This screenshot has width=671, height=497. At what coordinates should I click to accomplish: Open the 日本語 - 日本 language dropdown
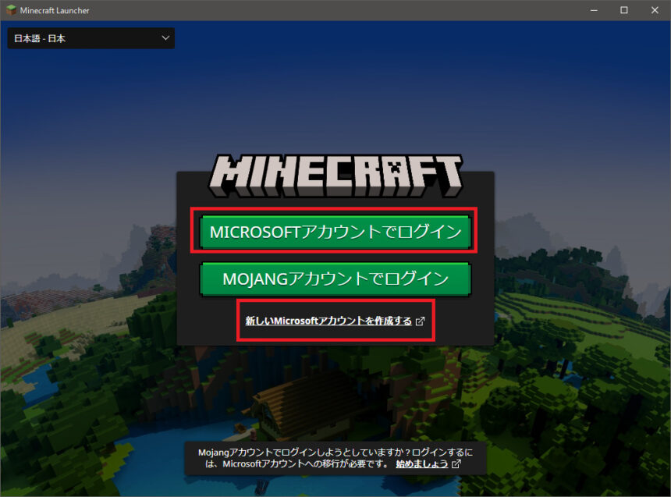click(x=91, y=38)
